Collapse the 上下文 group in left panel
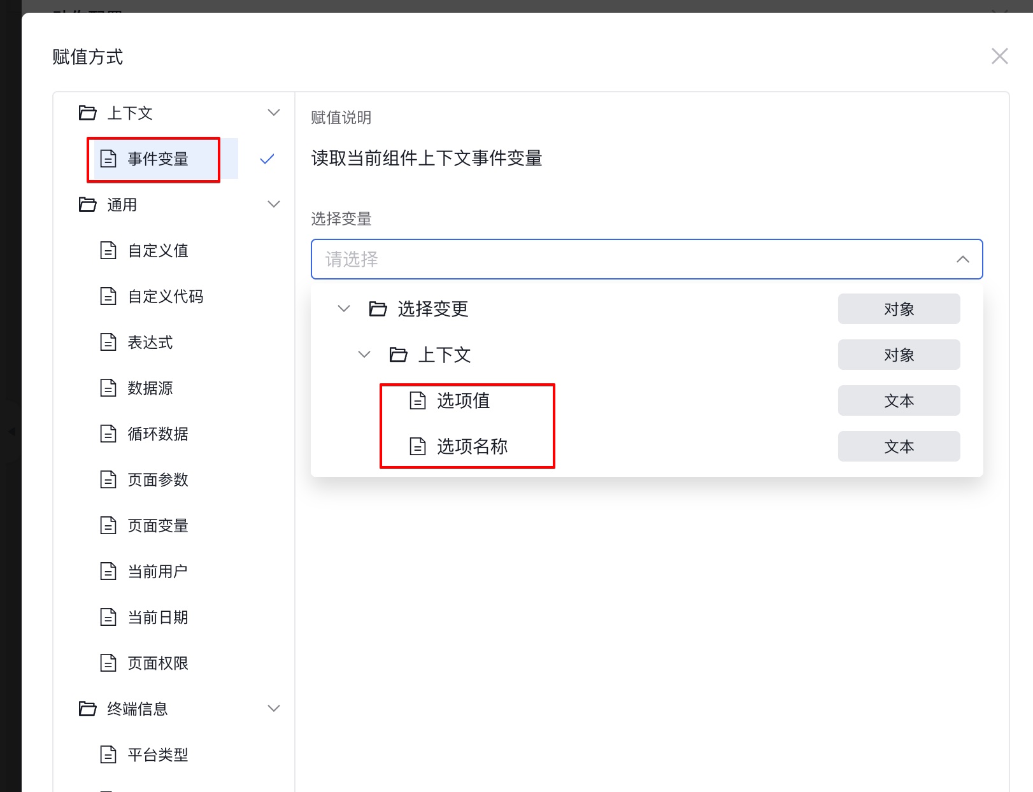 pos(274,113)
